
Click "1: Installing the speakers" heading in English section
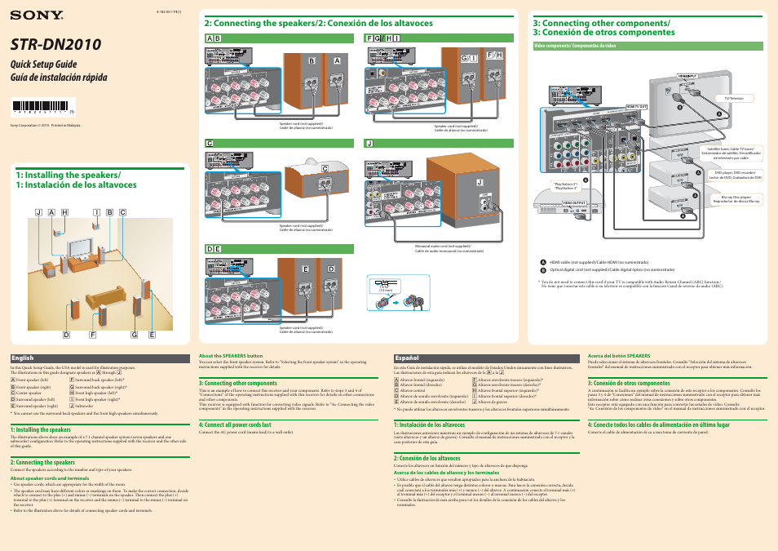41,429
